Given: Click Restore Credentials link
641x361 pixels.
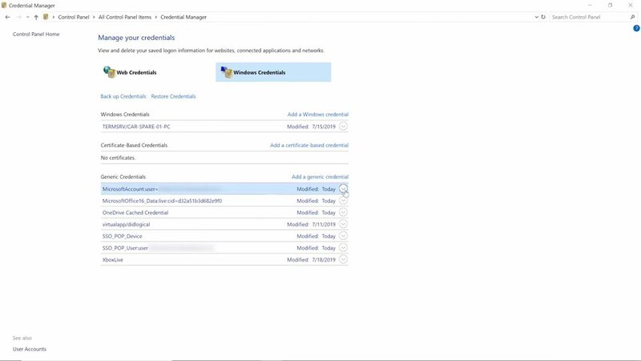Looking at the screenshot, I should pyautogui.click(x=173, y=96).
